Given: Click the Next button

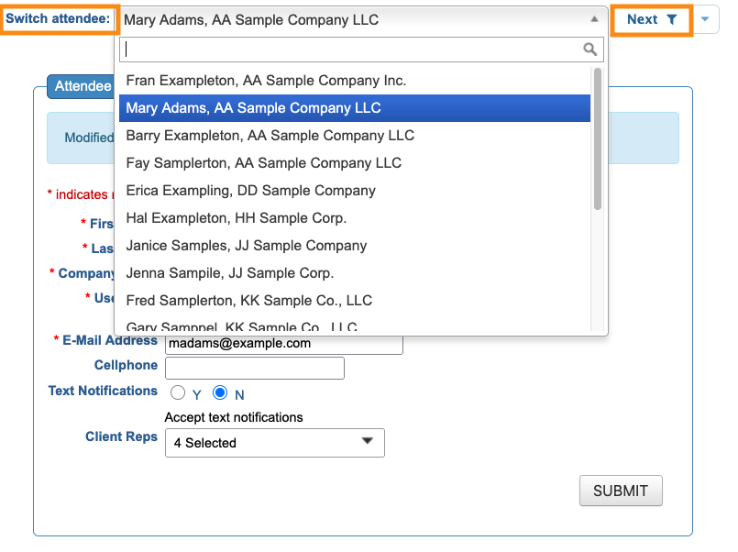Looking at the screenshot, I should [x=643, y=19].
